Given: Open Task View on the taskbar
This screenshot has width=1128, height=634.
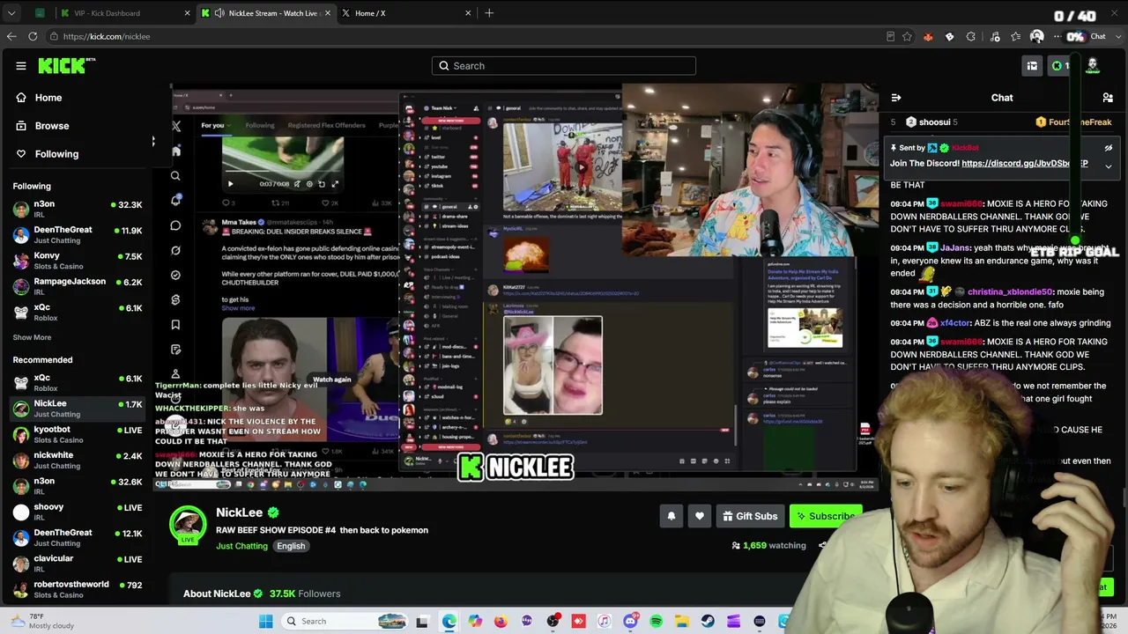Looking at the screenshot, I should coord(422,622).
